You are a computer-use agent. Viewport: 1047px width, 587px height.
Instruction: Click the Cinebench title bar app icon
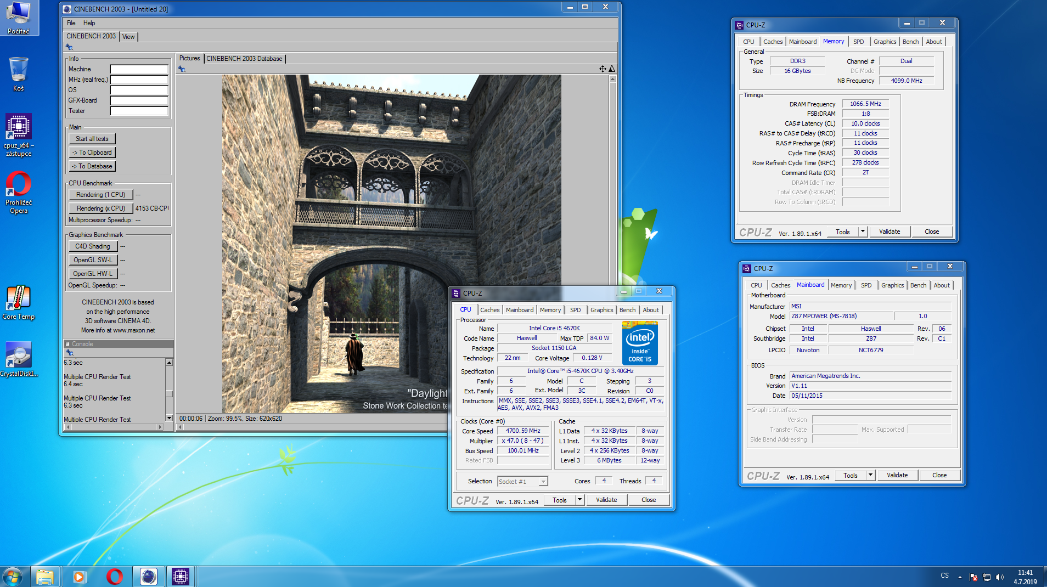[67, 9]
